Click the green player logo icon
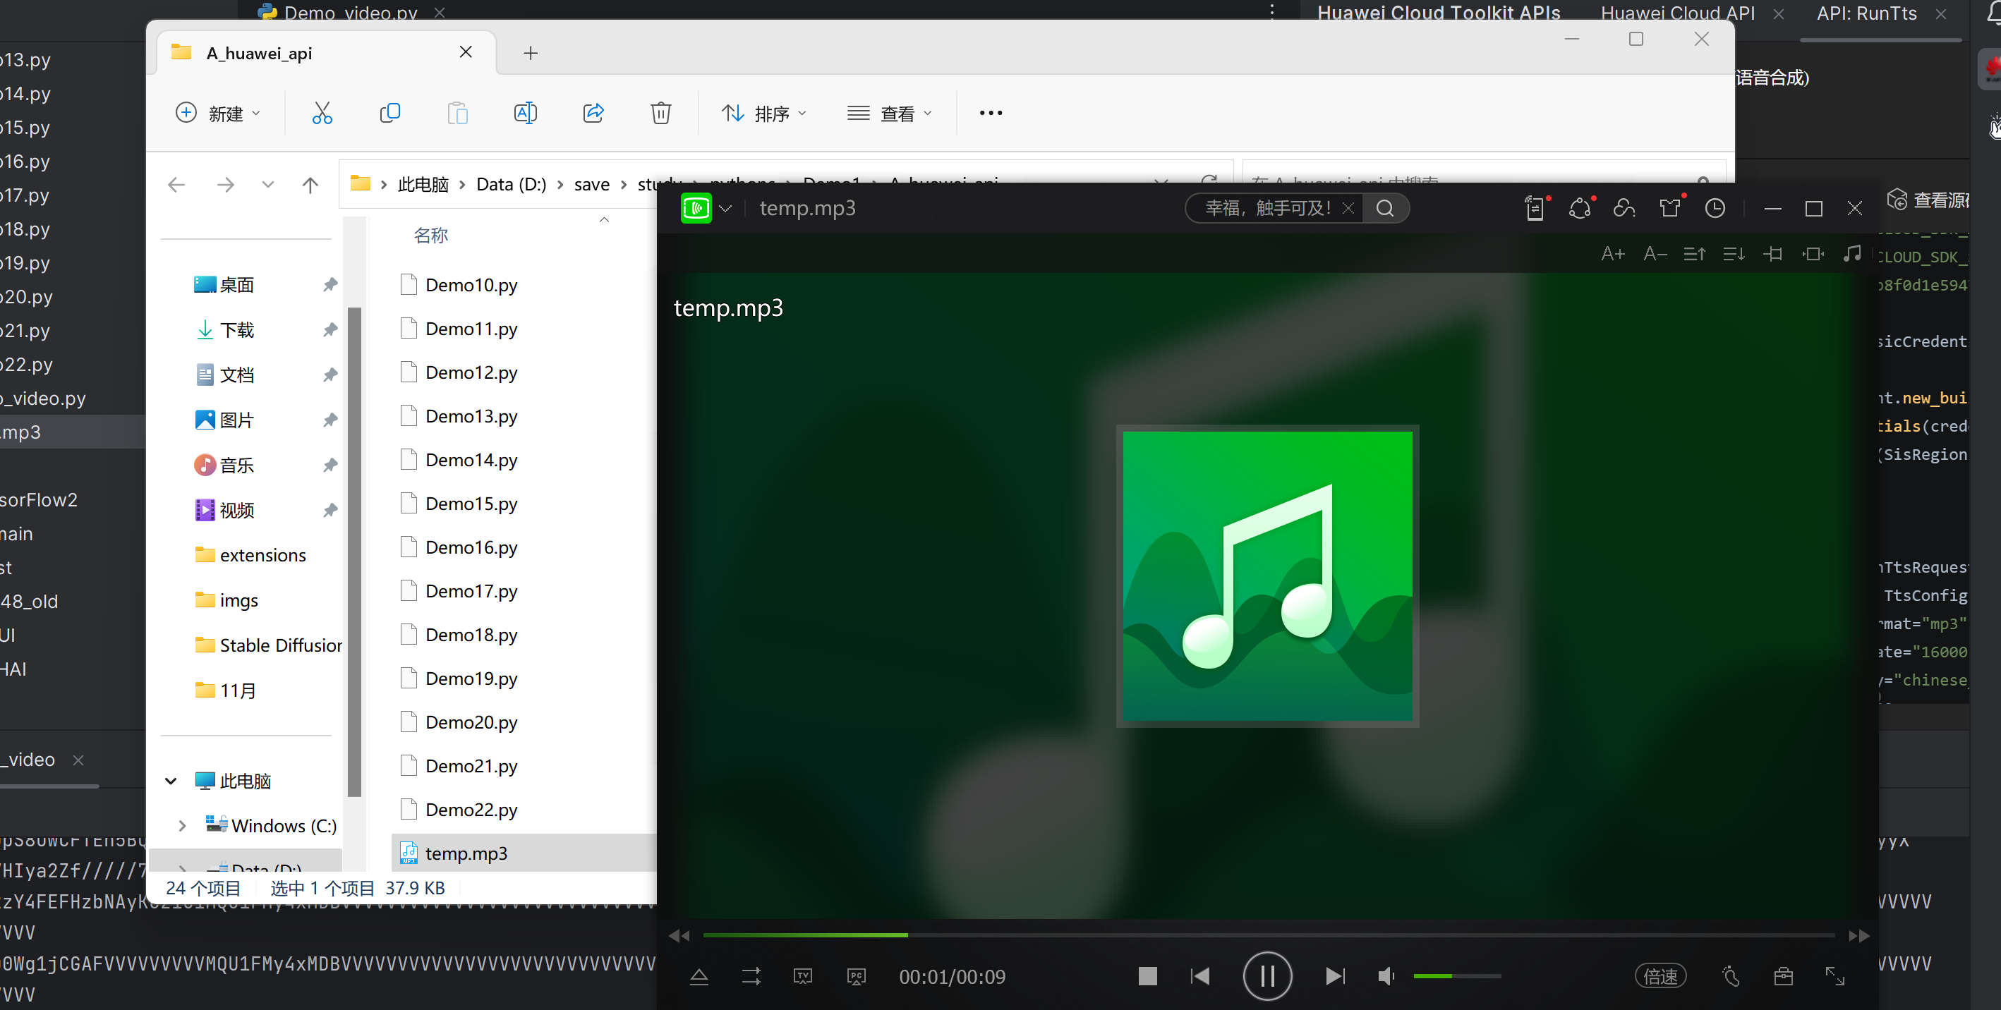The width and height of the screenshot is (2001, 1010). [696, 208]
